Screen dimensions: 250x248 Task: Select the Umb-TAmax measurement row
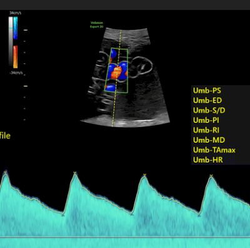click(x=214, y=150)
